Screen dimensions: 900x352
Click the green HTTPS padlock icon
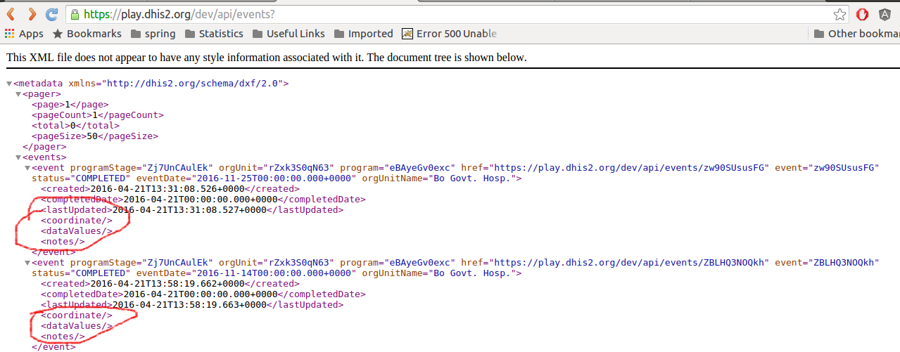(75, 14)
